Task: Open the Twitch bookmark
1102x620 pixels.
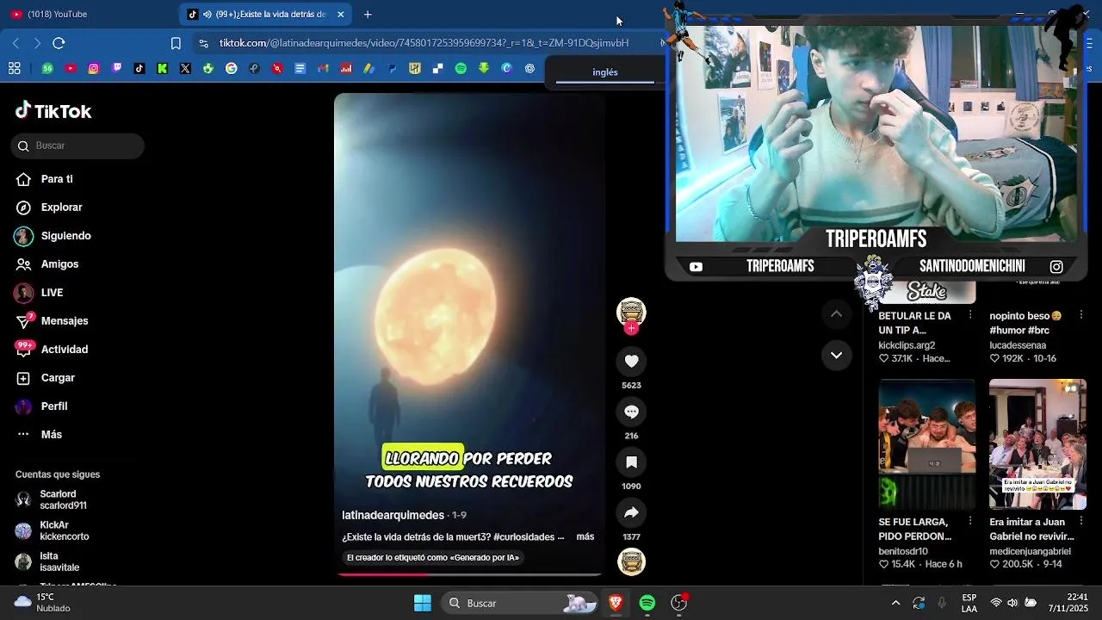Action: point(117,69)
